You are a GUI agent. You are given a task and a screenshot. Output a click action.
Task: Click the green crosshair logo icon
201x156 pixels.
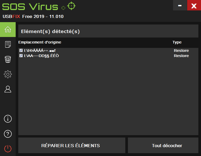coord(72,6)
